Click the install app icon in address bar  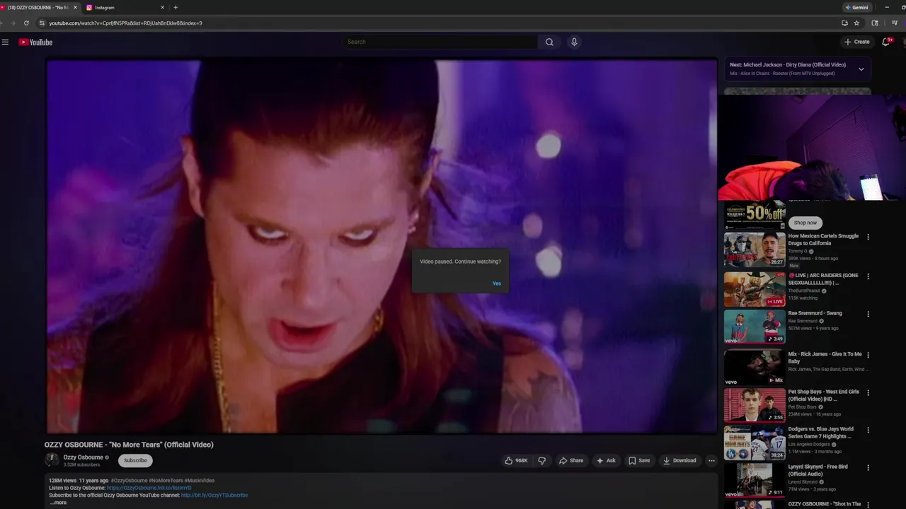pos(844,23)
